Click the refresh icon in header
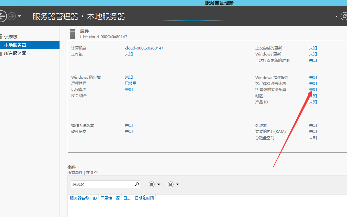Screen dimensions: 347x217 [344, 16]
